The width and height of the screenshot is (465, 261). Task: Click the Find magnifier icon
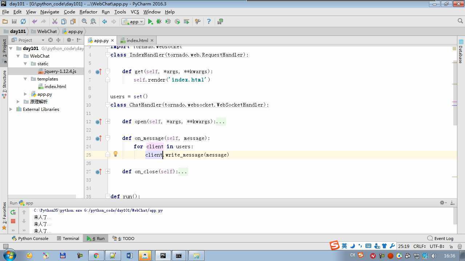click(x=84, y=22)
